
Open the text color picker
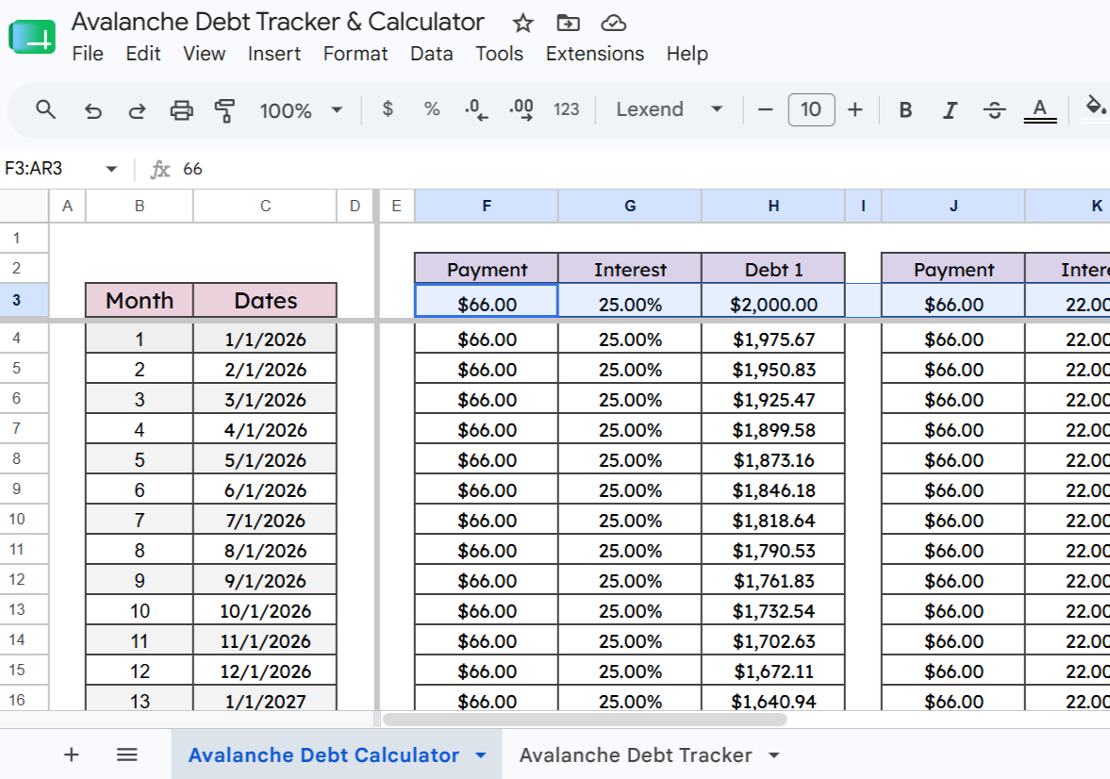tap(1040, 110)
